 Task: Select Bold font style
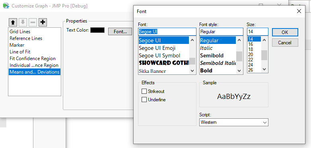coord(218,70)
